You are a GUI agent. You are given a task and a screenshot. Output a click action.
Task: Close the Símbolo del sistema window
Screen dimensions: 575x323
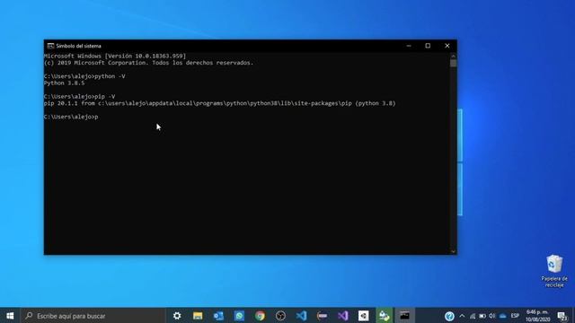[447, 46]
